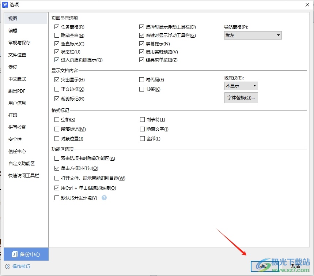Enable 正文边框(X) checkbox
Image resolution: width=314 pixels, height=276 pixels.
57,89
